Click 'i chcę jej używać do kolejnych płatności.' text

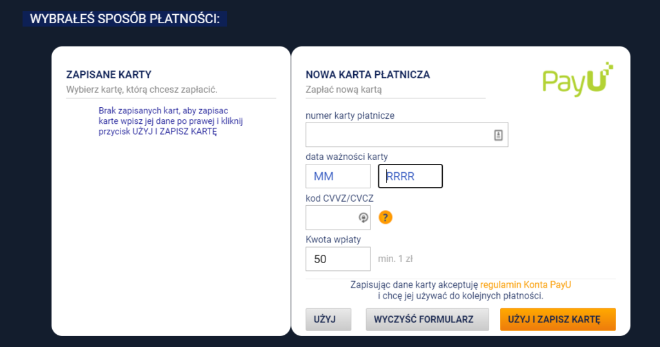460,295
